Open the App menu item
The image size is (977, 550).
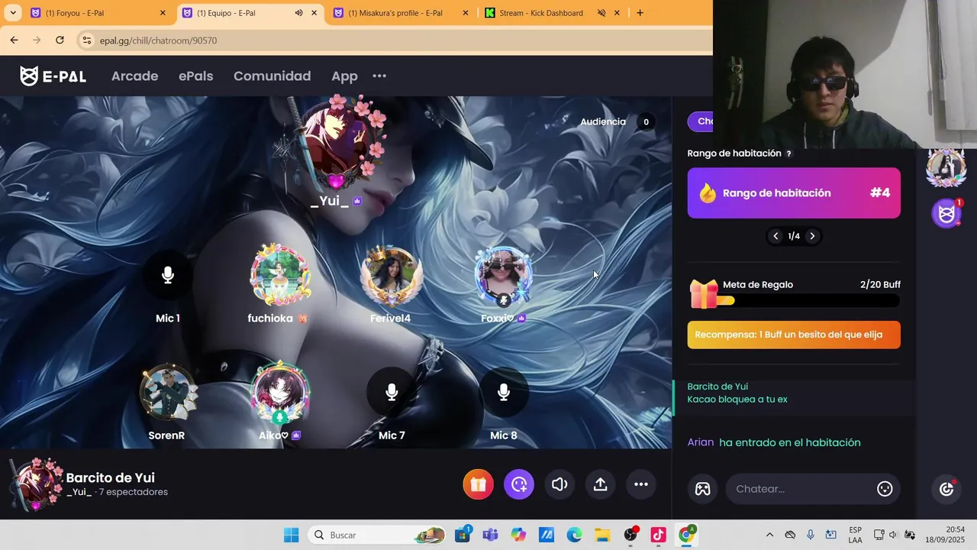[344, 76]
